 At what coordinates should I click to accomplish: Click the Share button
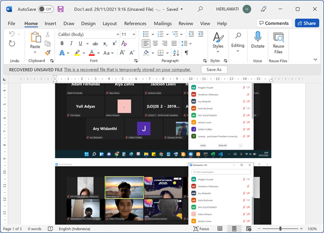coord(307,23)
